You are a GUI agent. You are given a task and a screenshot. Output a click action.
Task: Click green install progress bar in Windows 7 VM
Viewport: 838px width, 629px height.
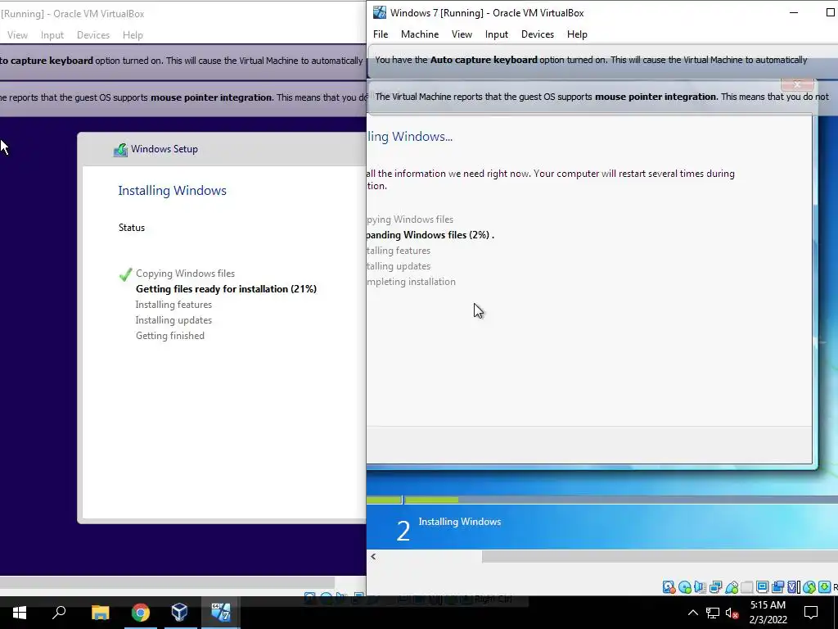[412, 500]
